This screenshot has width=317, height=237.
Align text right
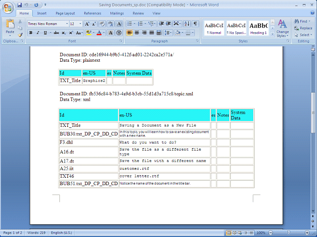pos(144,33)
